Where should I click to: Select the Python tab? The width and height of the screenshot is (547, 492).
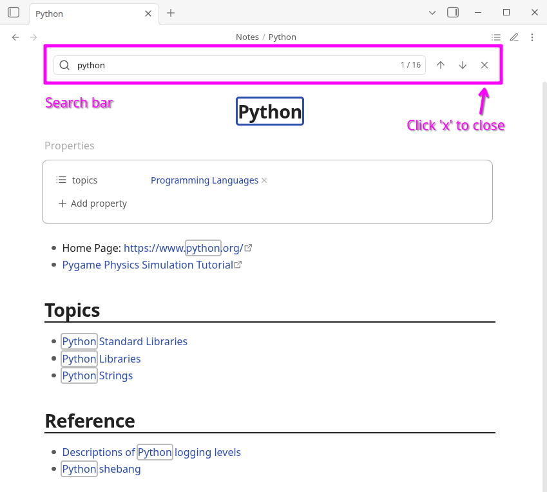[84, 14]
